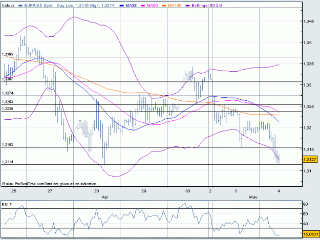320x240 pixels.
Task: Click the 1,345 price axis label
Action: click(x=308, y=21)
